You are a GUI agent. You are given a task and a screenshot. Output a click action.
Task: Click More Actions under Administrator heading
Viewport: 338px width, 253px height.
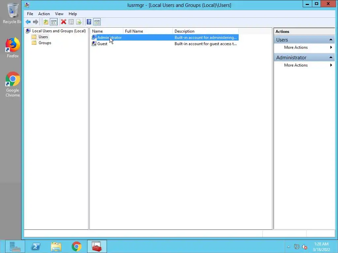tap(296, 65)
